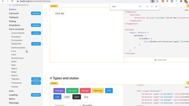Open Button in the sidebar
This screenshot has width=189, height=106.
click(x=13, y=9)
